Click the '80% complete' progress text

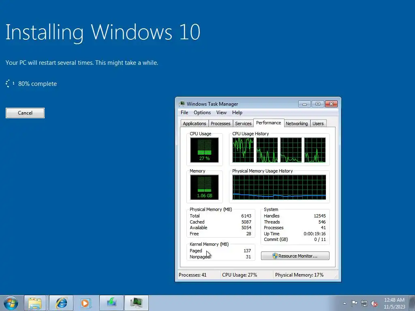(37, 84)
